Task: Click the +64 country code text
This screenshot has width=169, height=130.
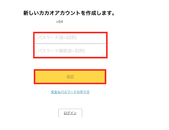Action: [x=59, y=22]
